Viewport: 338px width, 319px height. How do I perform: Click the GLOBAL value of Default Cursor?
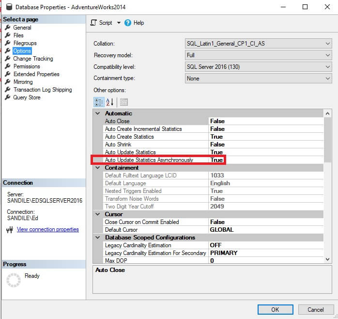[x=222, y=230]
